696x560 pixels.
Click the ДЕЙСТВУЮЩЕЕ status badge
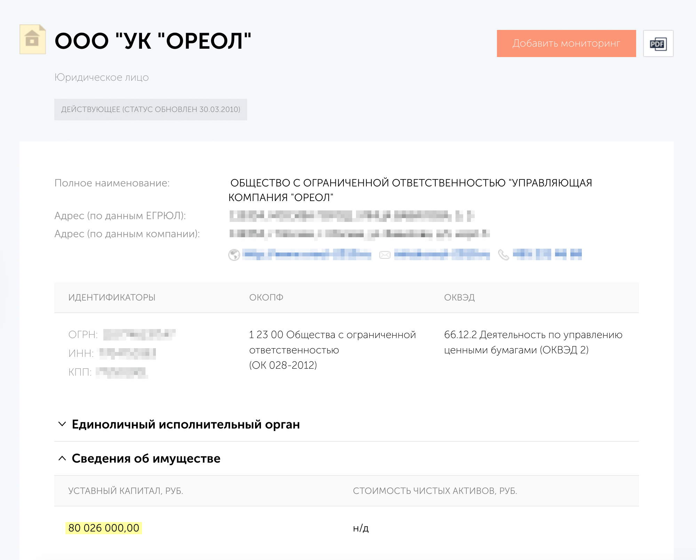[x=151, y=110]
